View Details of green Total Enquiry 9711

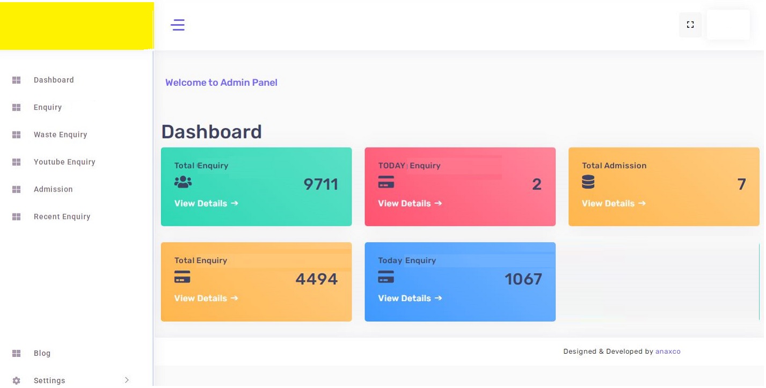click(x=206, y=203)
